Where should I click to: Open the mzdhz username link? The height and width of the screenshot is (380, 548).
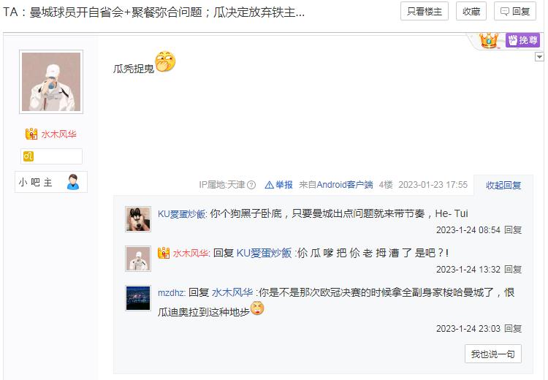(171, 292)
